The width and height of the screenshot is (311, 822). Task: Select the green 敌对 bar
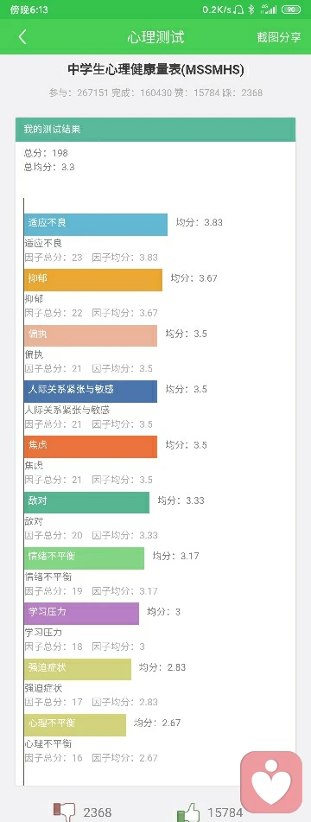click(87, 502)
